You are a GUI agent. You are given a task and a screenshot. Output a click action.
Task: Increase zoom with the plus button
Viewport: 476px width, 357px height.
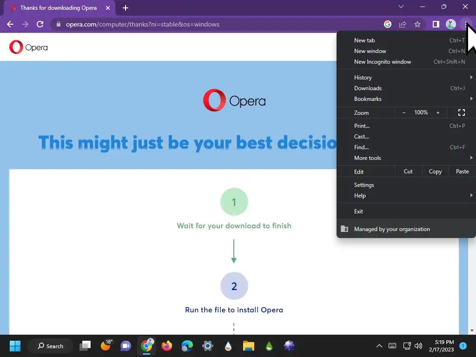[x=438, y=112]
